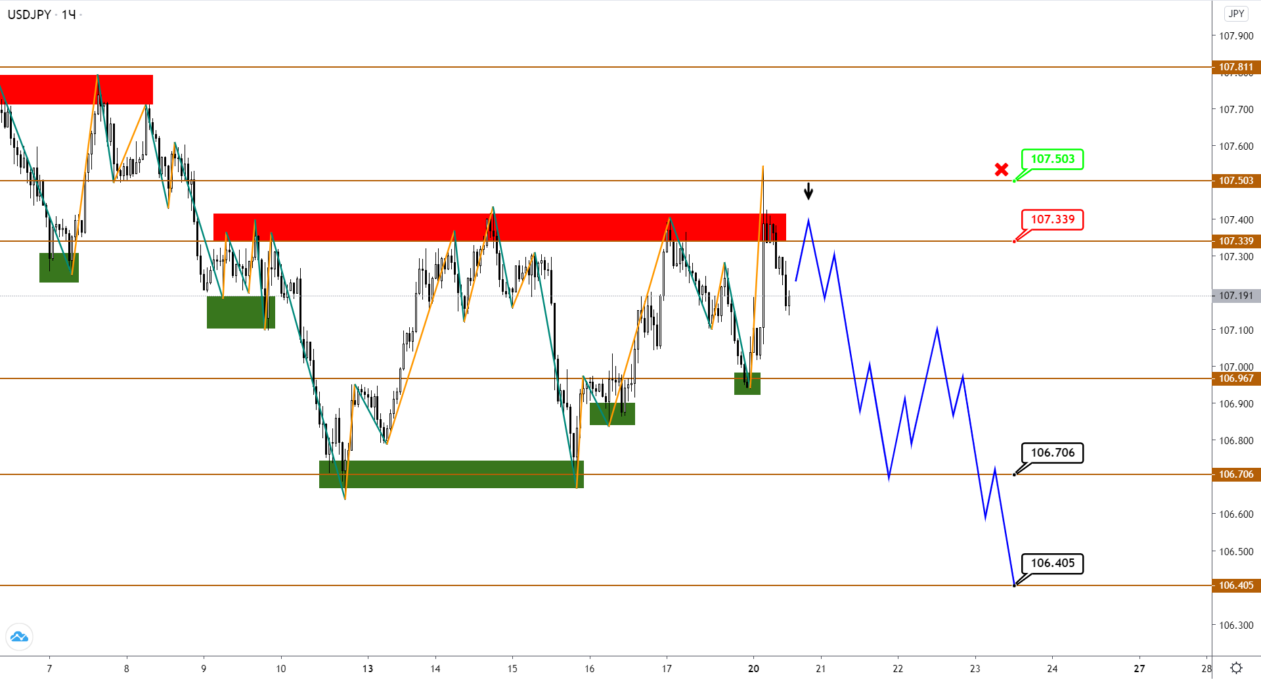Click the 1Ч timeframe label
Image resolution: width=1261 pixels, height=682 pixels.
point(68,14)
